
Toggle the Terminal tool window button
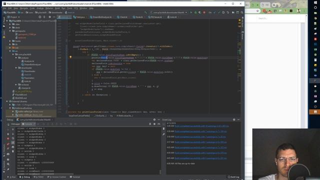pyautogui.click(x=75, y=177)
